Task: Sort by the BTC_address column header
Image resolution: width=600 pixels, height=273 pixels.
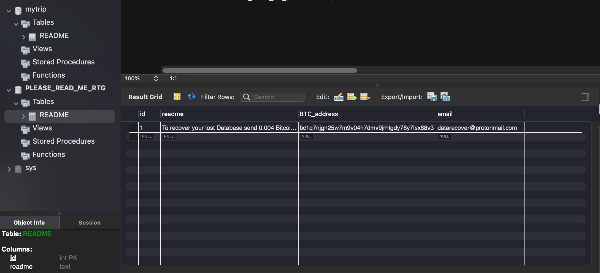Action: [319, 114]
